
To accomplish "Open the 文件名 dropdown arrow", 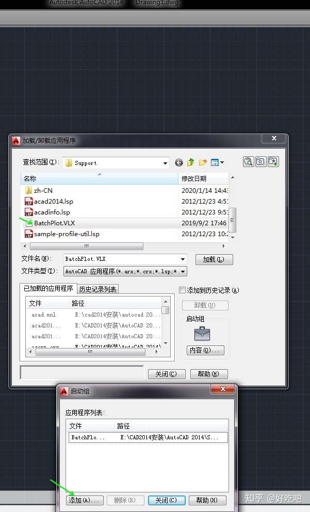I will 183,259.
